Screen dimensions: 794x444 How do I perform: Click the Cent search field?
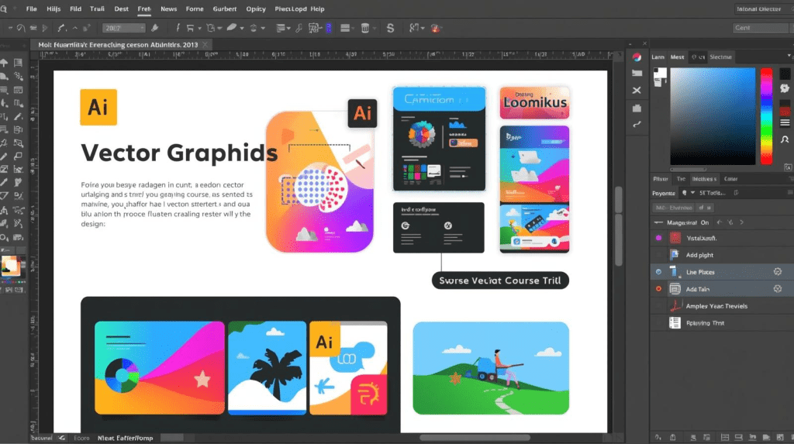[761, 28]
